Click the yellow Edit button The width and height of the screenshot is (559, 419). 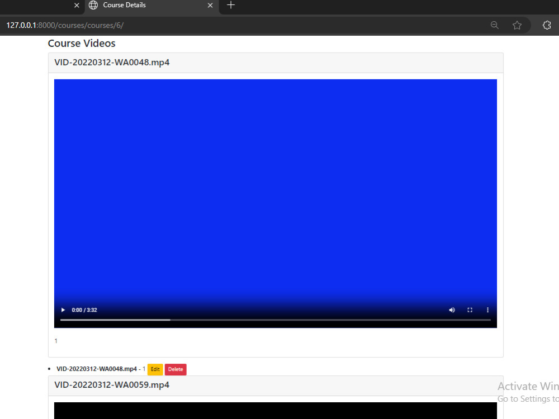click(155, 369)
